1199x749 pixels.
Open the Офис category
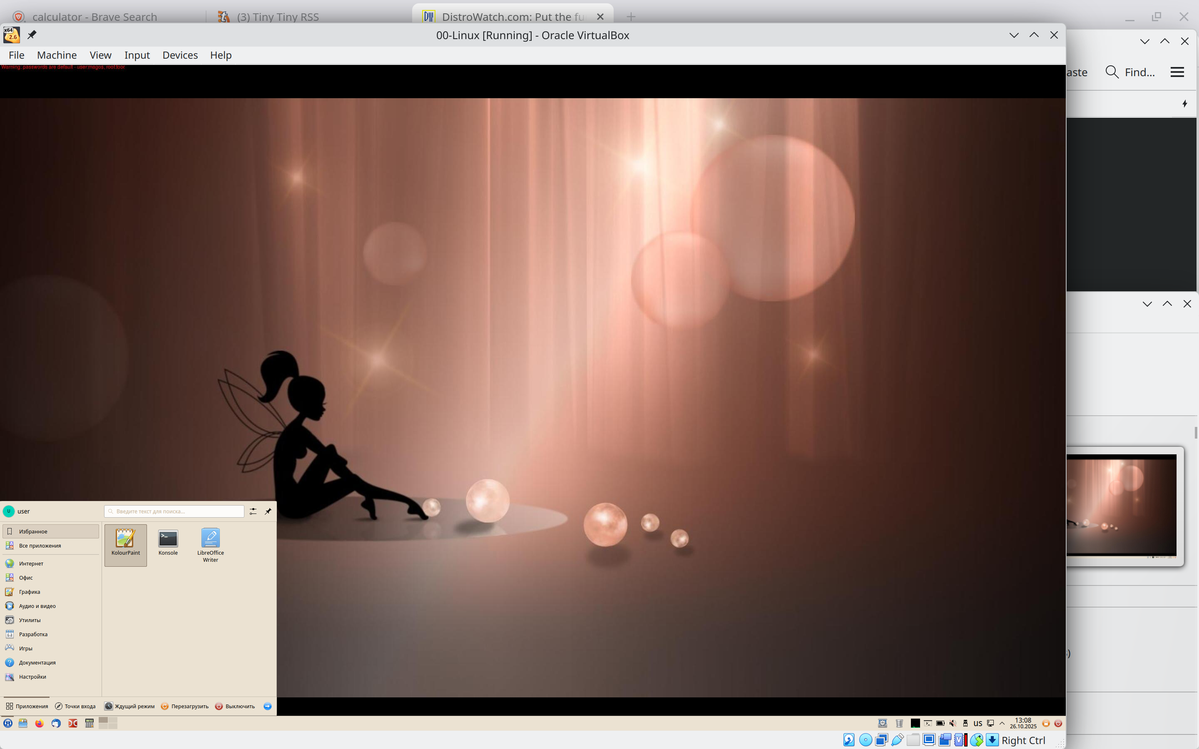[50, 578]
